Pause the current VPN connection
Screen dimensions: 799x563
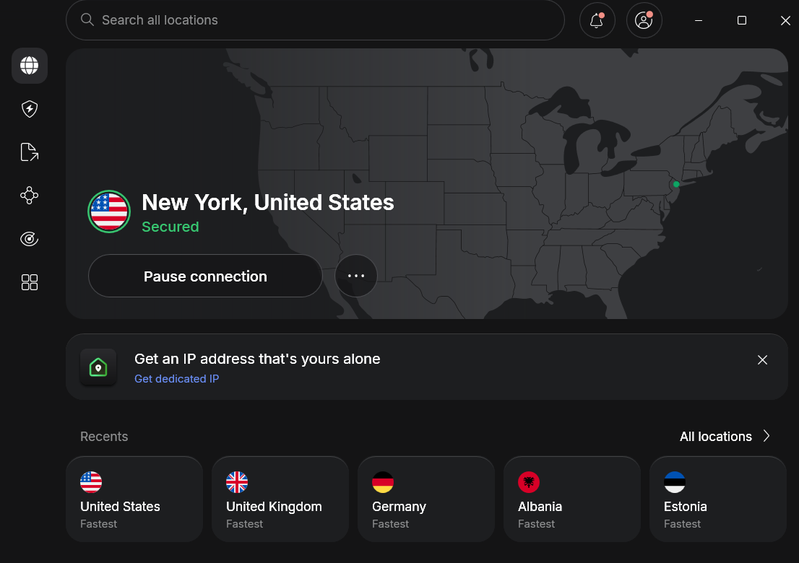pyautogui.click(x=205, y=276)
